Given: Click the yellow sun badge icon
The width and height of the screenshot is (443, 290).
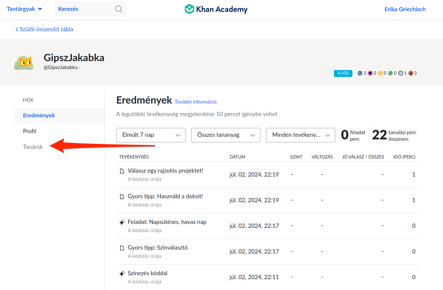Looking at the screenshot, I should pyautogui.click(x=380, y=73).
